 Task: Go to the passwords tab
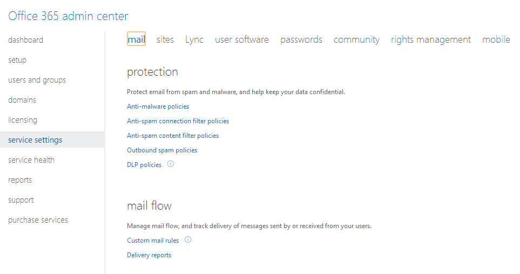301,39
